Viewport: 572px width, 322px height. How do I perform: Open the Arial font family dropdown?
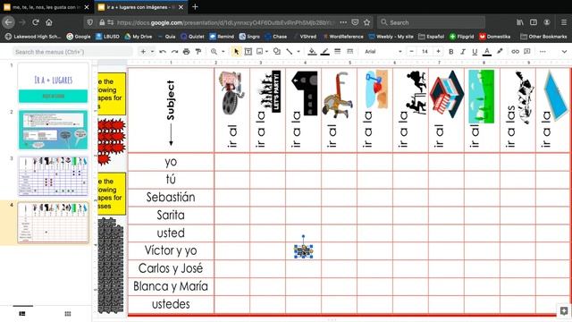[383, 52]
